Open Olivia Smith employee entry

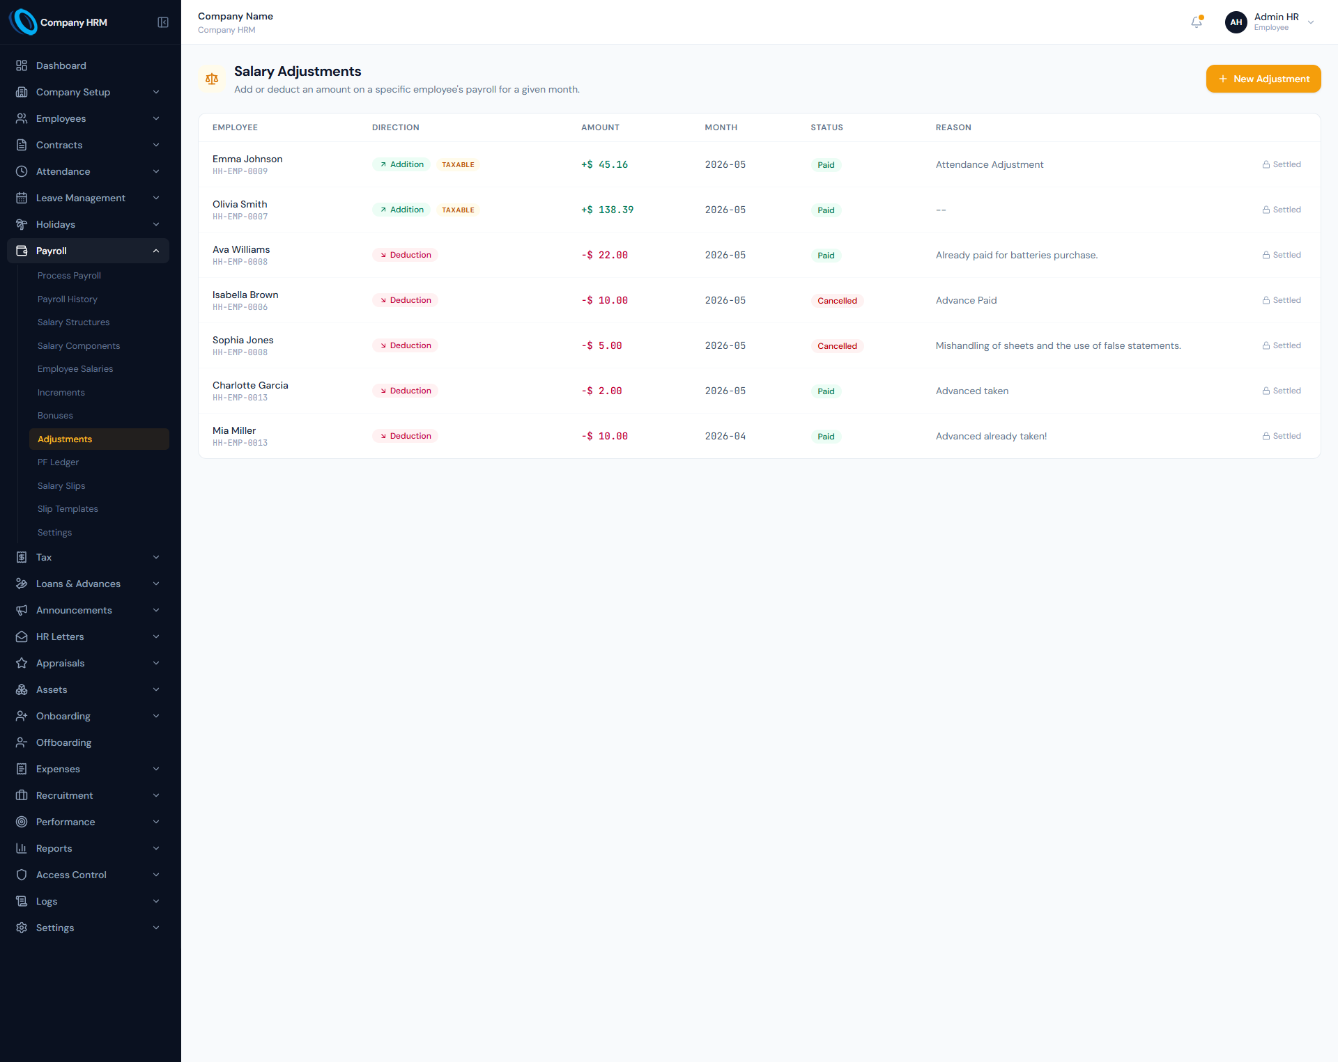pyautogui.click(x=240, y=204)
